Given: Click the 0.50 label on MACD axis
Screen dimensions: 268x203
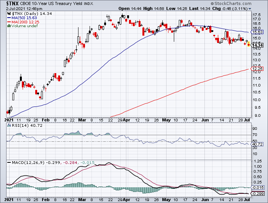Looking at the screenshot, I should pos(258,177).
